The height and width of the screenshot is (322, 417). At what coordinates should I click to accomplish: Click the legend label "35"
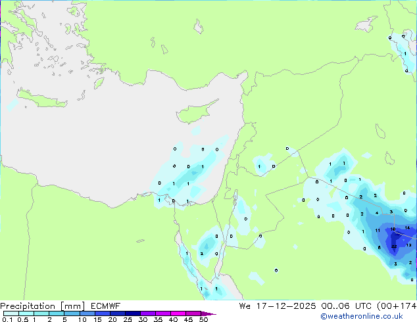(158, 319)
